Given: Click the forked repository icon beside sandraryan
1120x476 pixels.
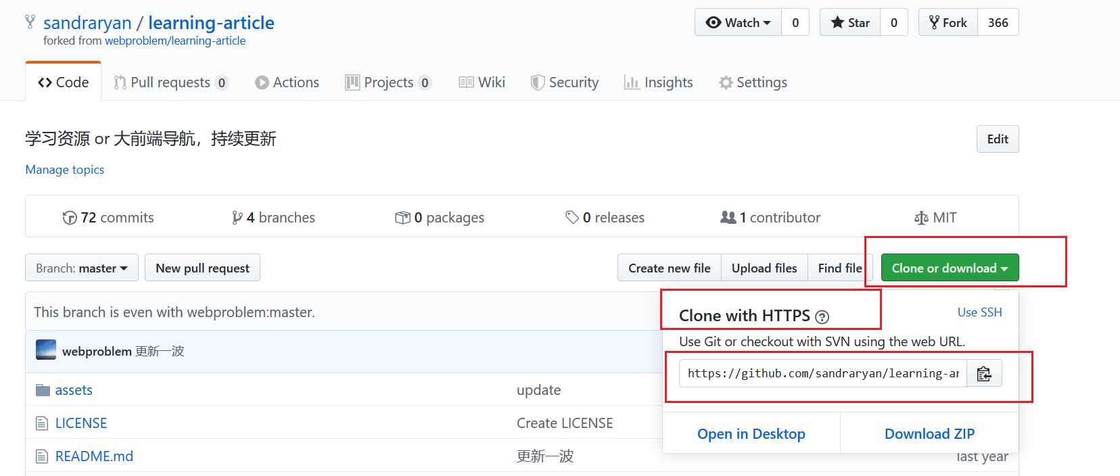Looking at the screenshot, I should pyautogui.click(x=30, y=22).
